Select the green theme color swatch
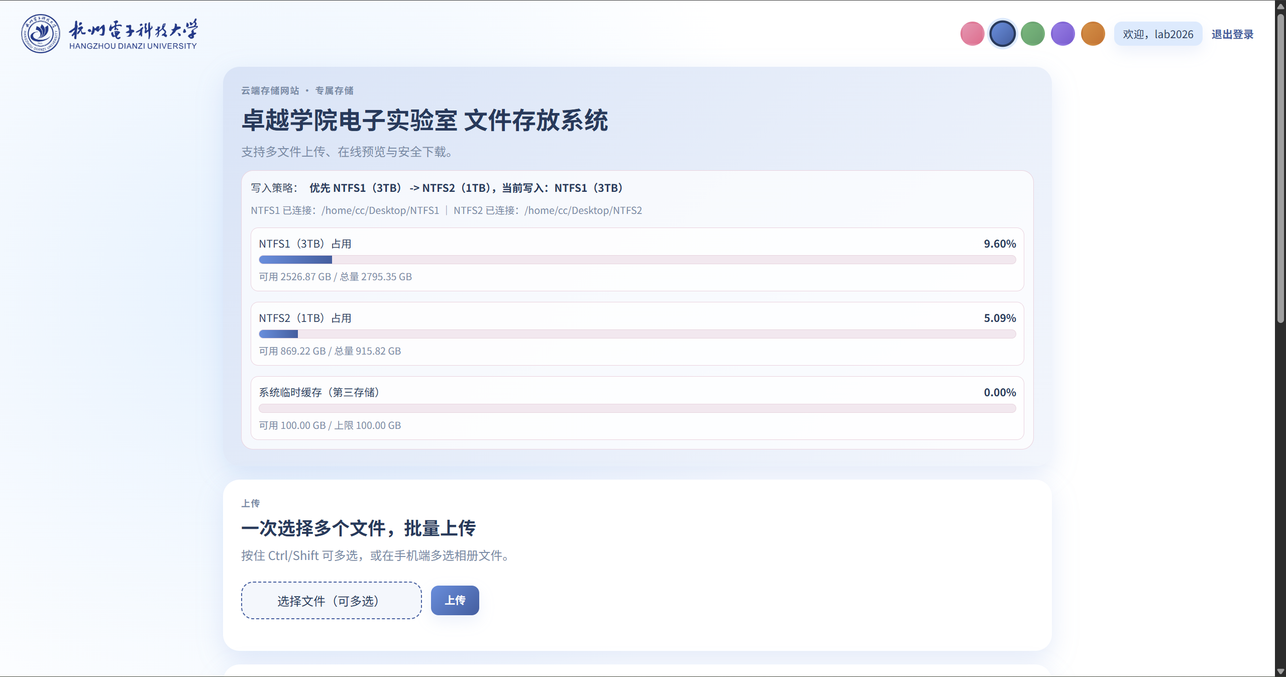Image resolution: width=1286 pixels, height=677 pixels. [x=1032, y=34]
